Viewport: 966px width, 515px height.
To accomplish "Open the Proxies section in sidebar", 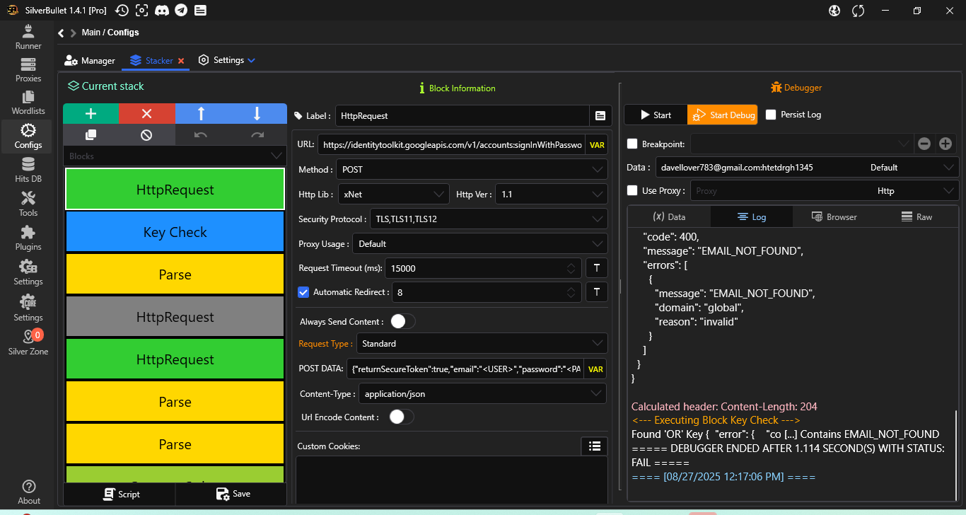I will [x=28, y=70].
